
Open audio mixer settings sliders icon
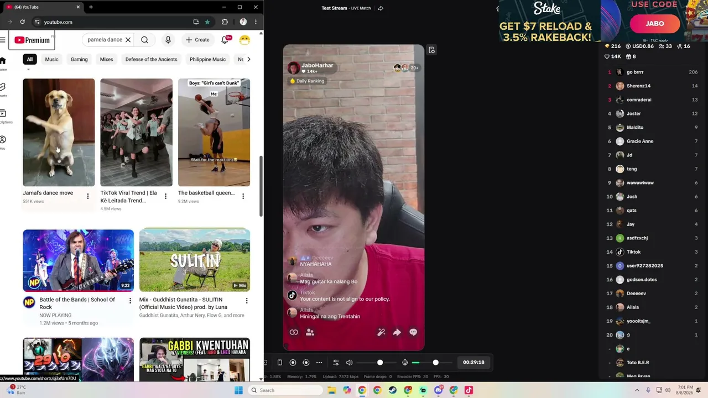click(x=336, y=363)
